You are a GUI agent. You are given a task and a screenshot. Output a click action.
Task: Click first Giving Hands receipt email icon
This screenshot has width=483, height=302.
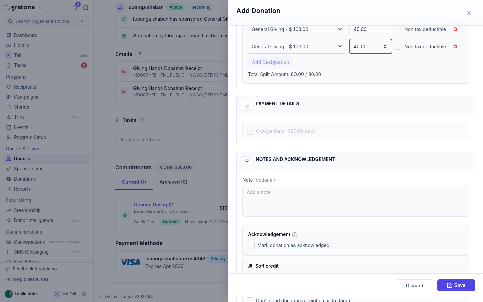[124, 71]
